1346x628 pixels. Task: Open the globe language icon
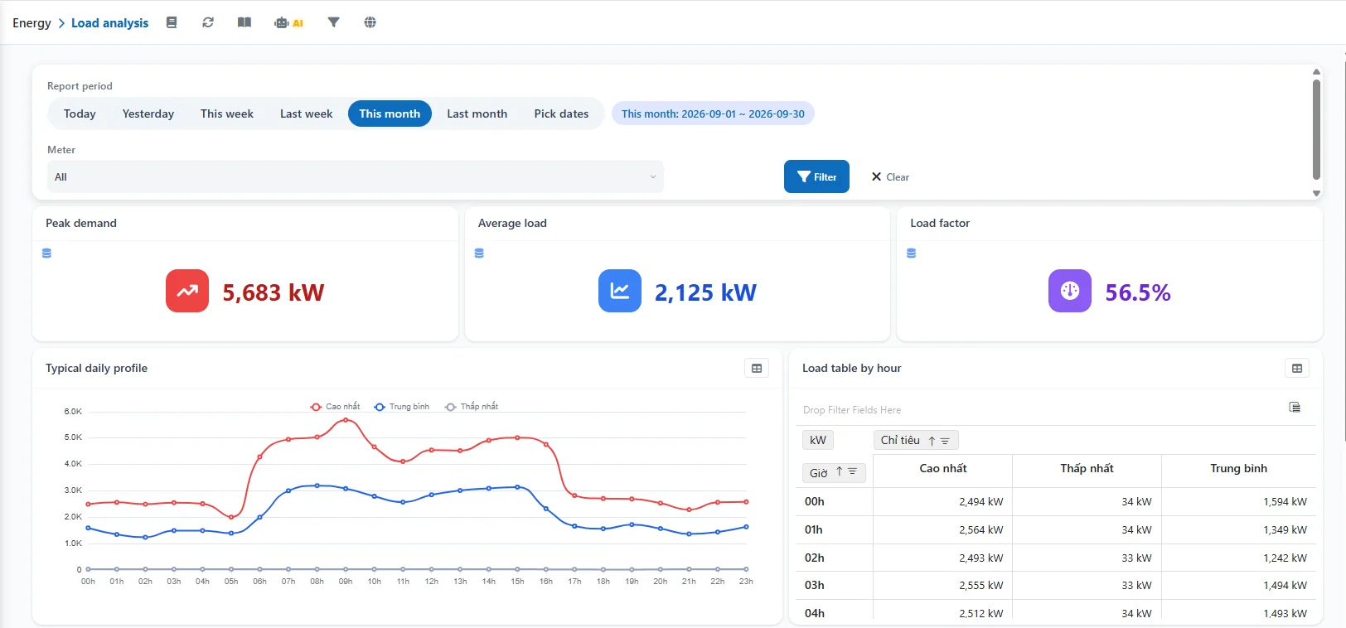[x=370, y=22]
